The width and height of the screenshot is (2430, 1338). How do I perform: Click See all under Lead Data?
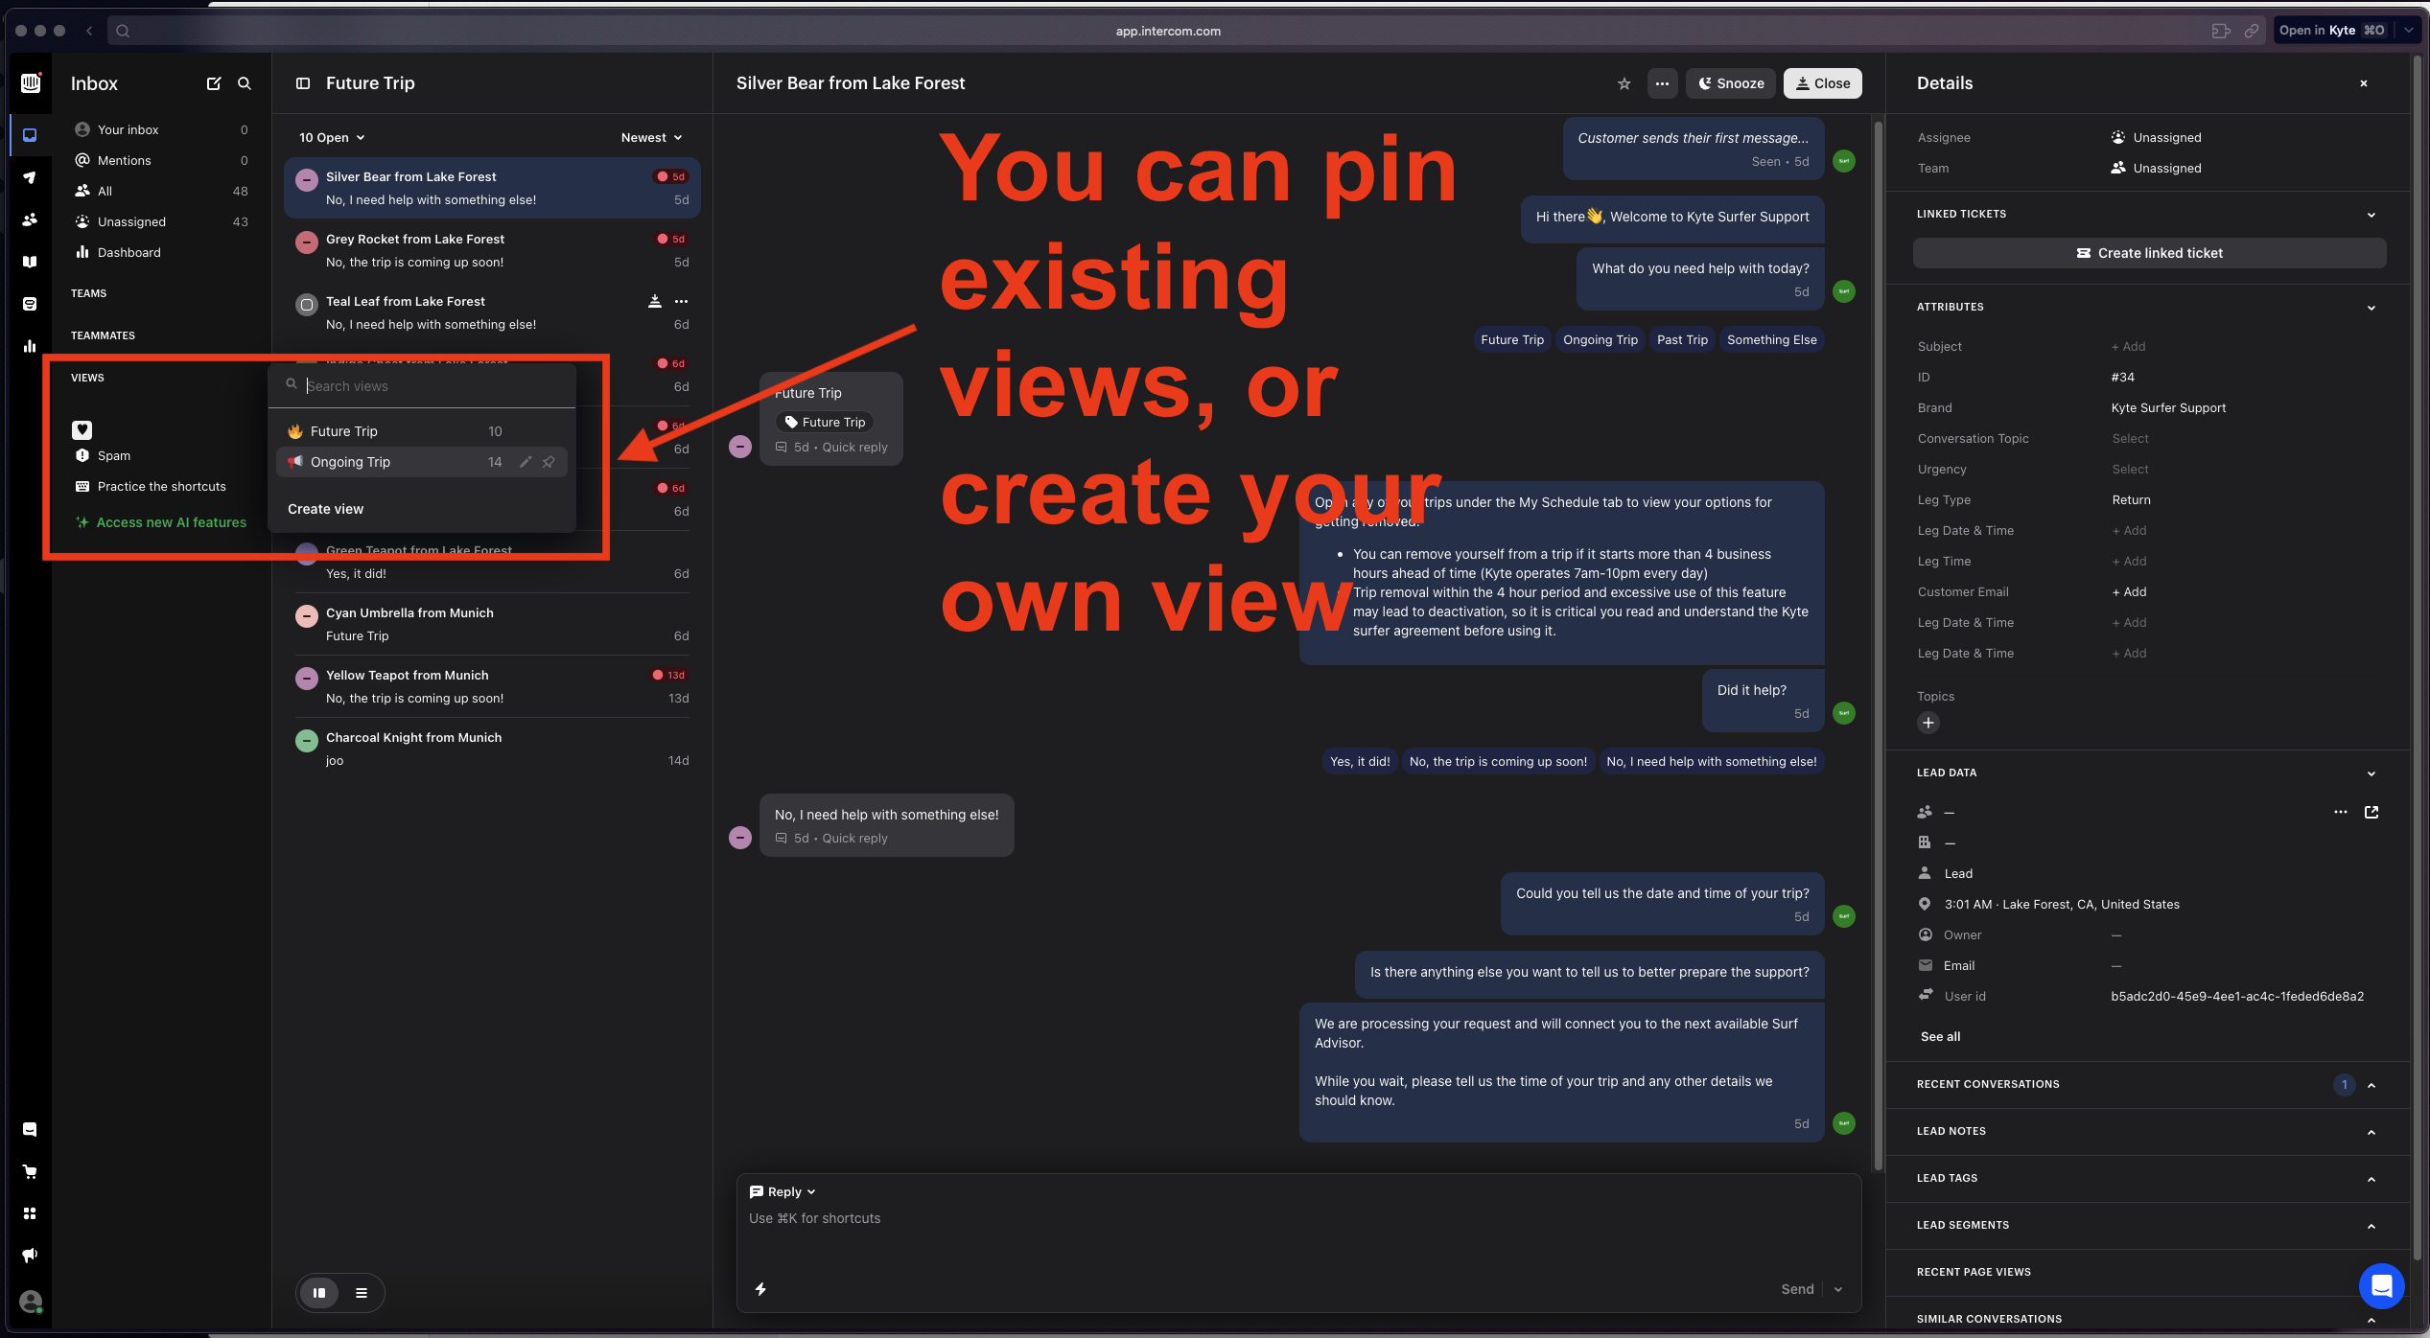coord(1940,1036)
